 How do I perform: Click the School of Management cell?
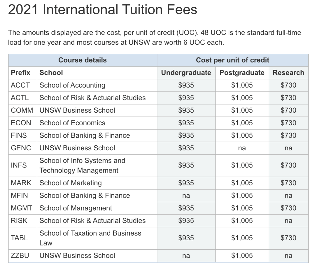97,208
